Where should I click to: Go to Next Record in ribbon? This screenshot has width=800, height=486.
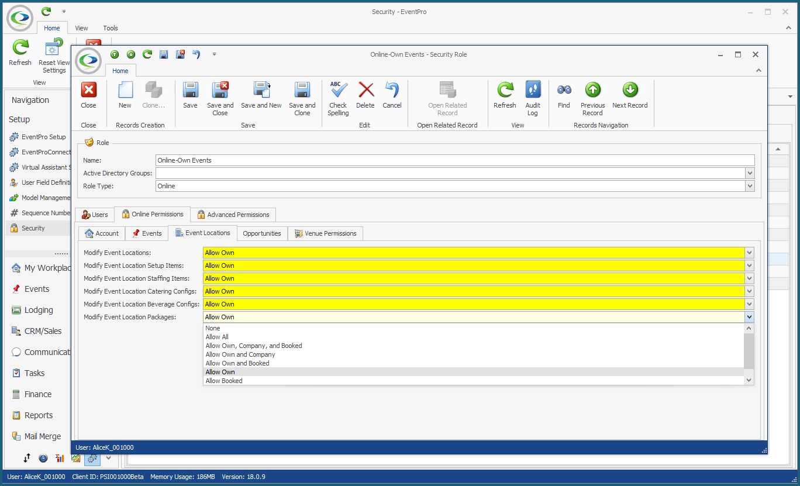[x=630, y=95]
